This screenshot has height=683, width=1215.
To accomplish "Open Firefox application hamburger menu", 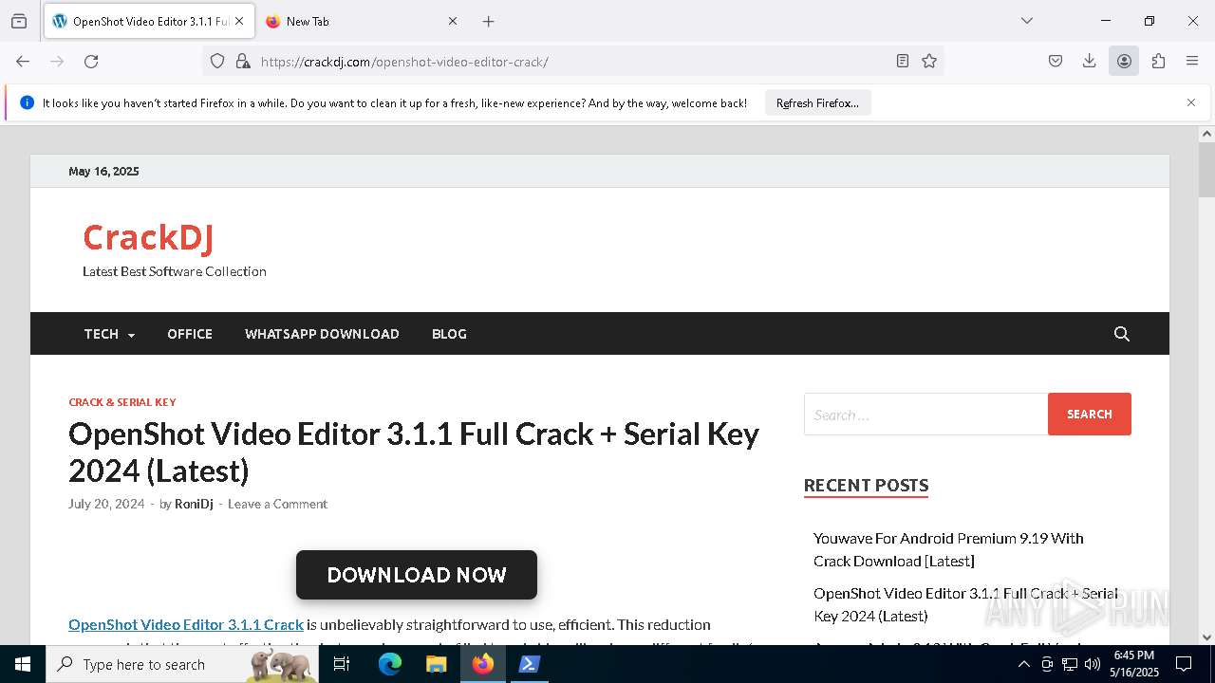I will (1192, 62).
